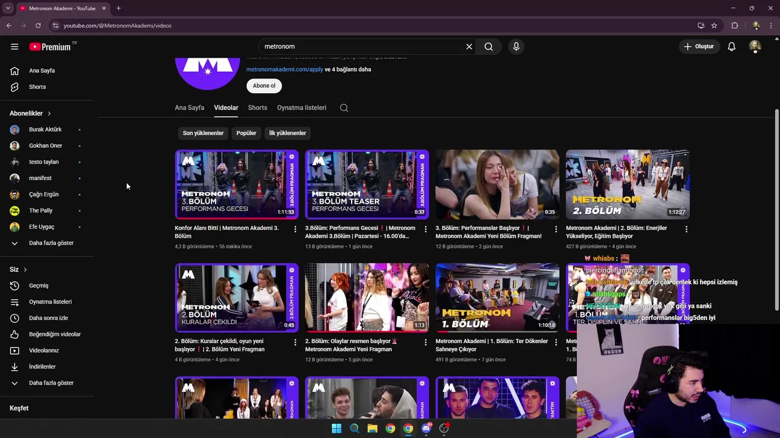Image resolution: width=780 pixels, height=438 pixels.
Task: Open Chrome extensions puzzle icon
Action: pyautogui.click(x=735, y=26)
